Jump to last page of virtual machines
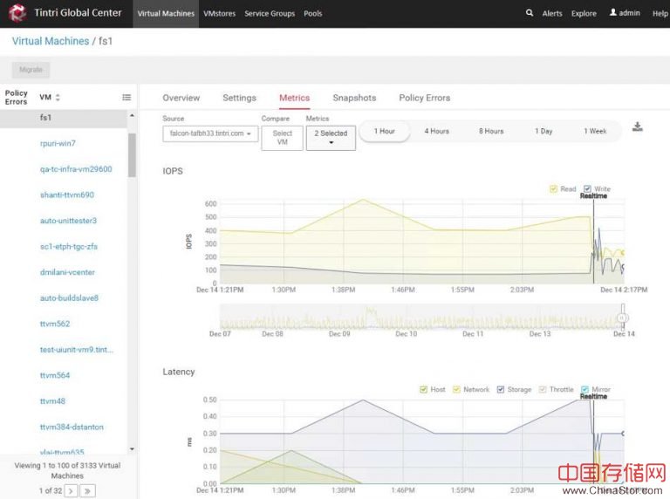670x499 pixels. 88,491
